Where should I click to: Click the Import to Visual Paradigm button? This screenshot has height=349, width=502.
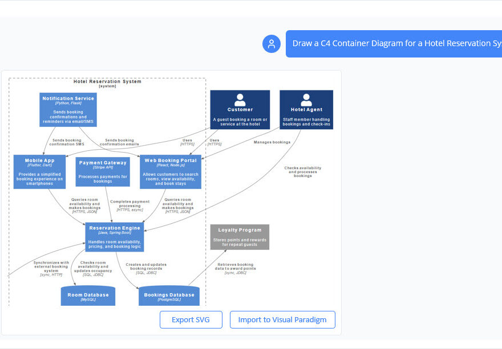point(282,319)
